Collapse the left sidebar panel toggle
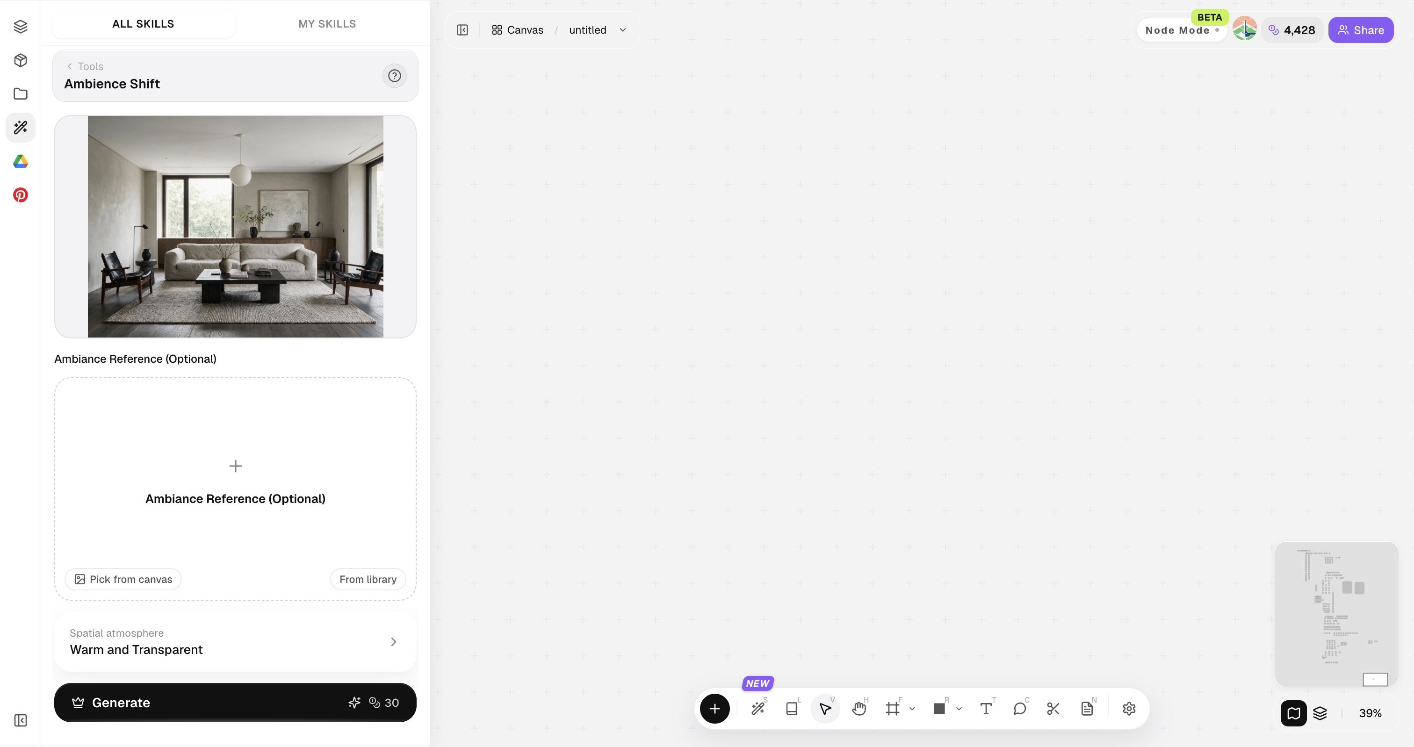This screenshot has height=747, width=1414. (x=462, y=30)
